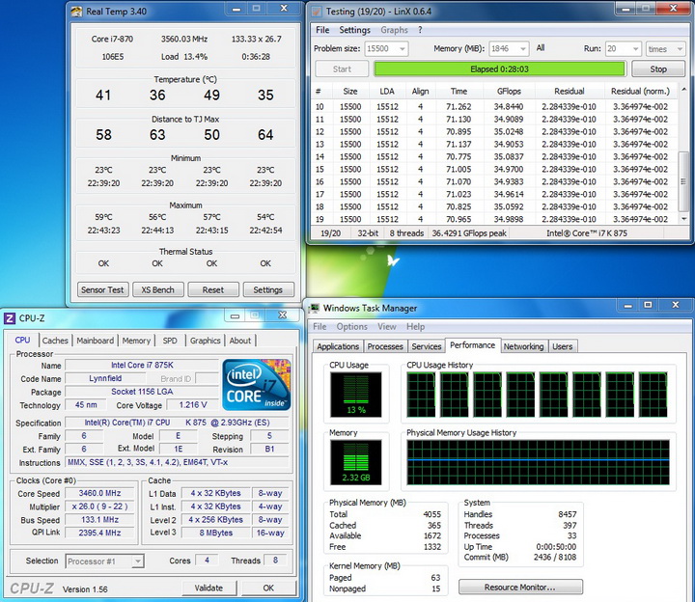
Task: Click the Core Voltage 1.216 V field
Action: (193, 405)
